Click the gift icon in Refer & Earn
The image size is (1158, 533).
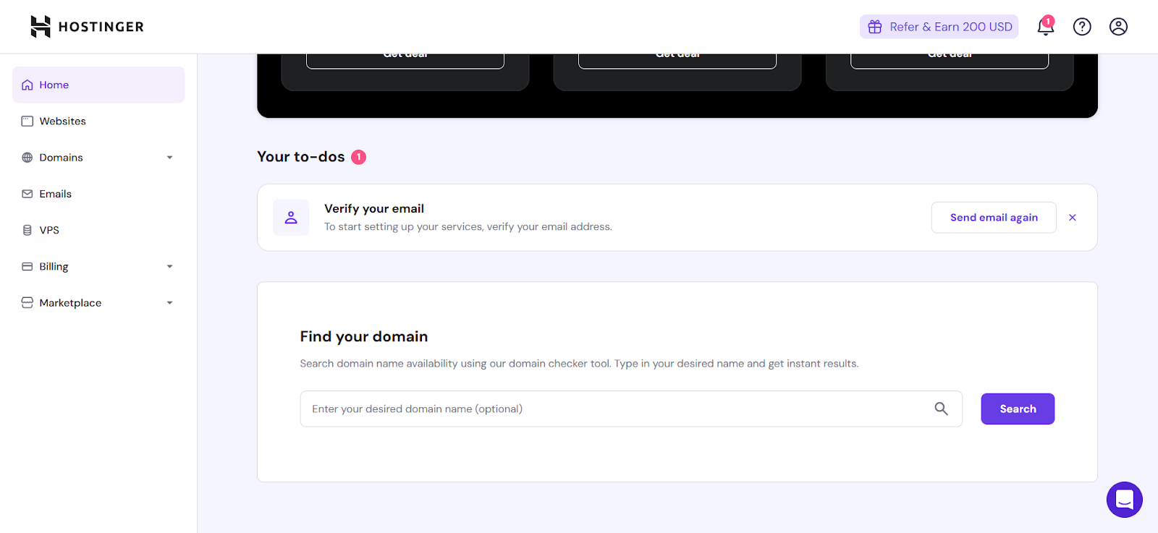point(875,27)
